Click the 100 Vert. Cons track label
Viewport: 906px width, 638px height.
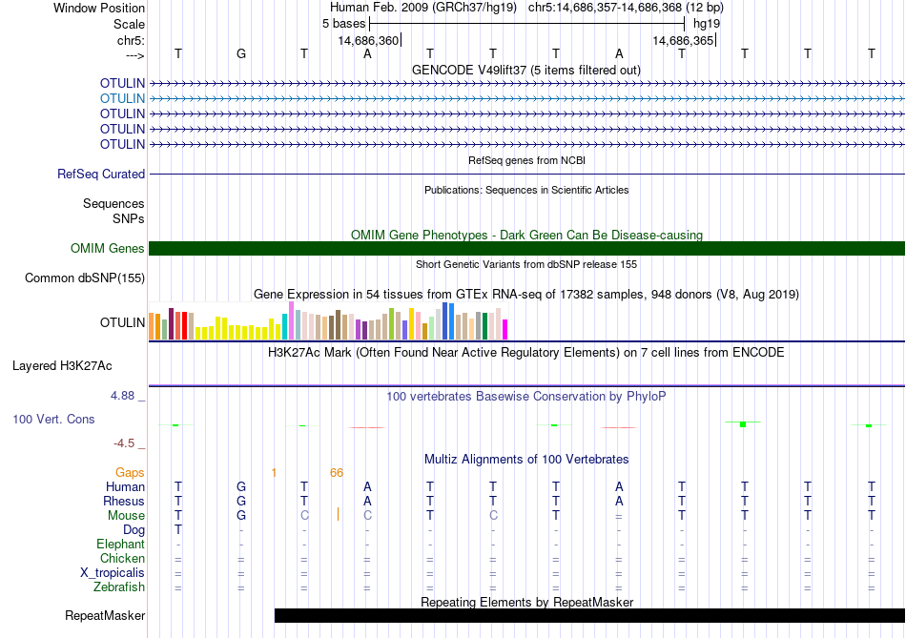pyautogui.click(x=53, y=419)
